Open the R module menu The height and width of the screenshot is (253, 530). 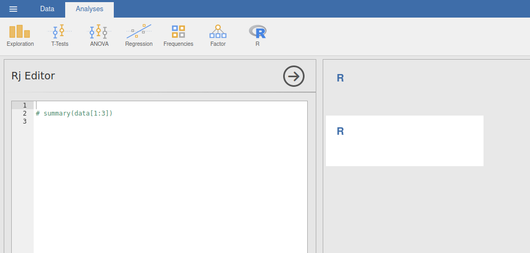[x=258, y=36]
